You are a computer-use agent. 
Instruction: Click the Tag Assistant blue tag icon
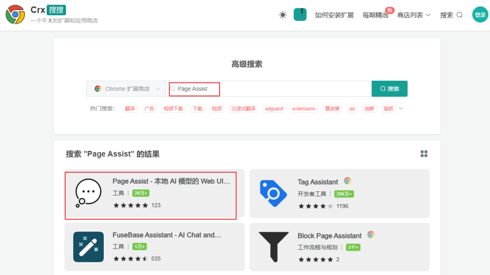coord(273,193)
